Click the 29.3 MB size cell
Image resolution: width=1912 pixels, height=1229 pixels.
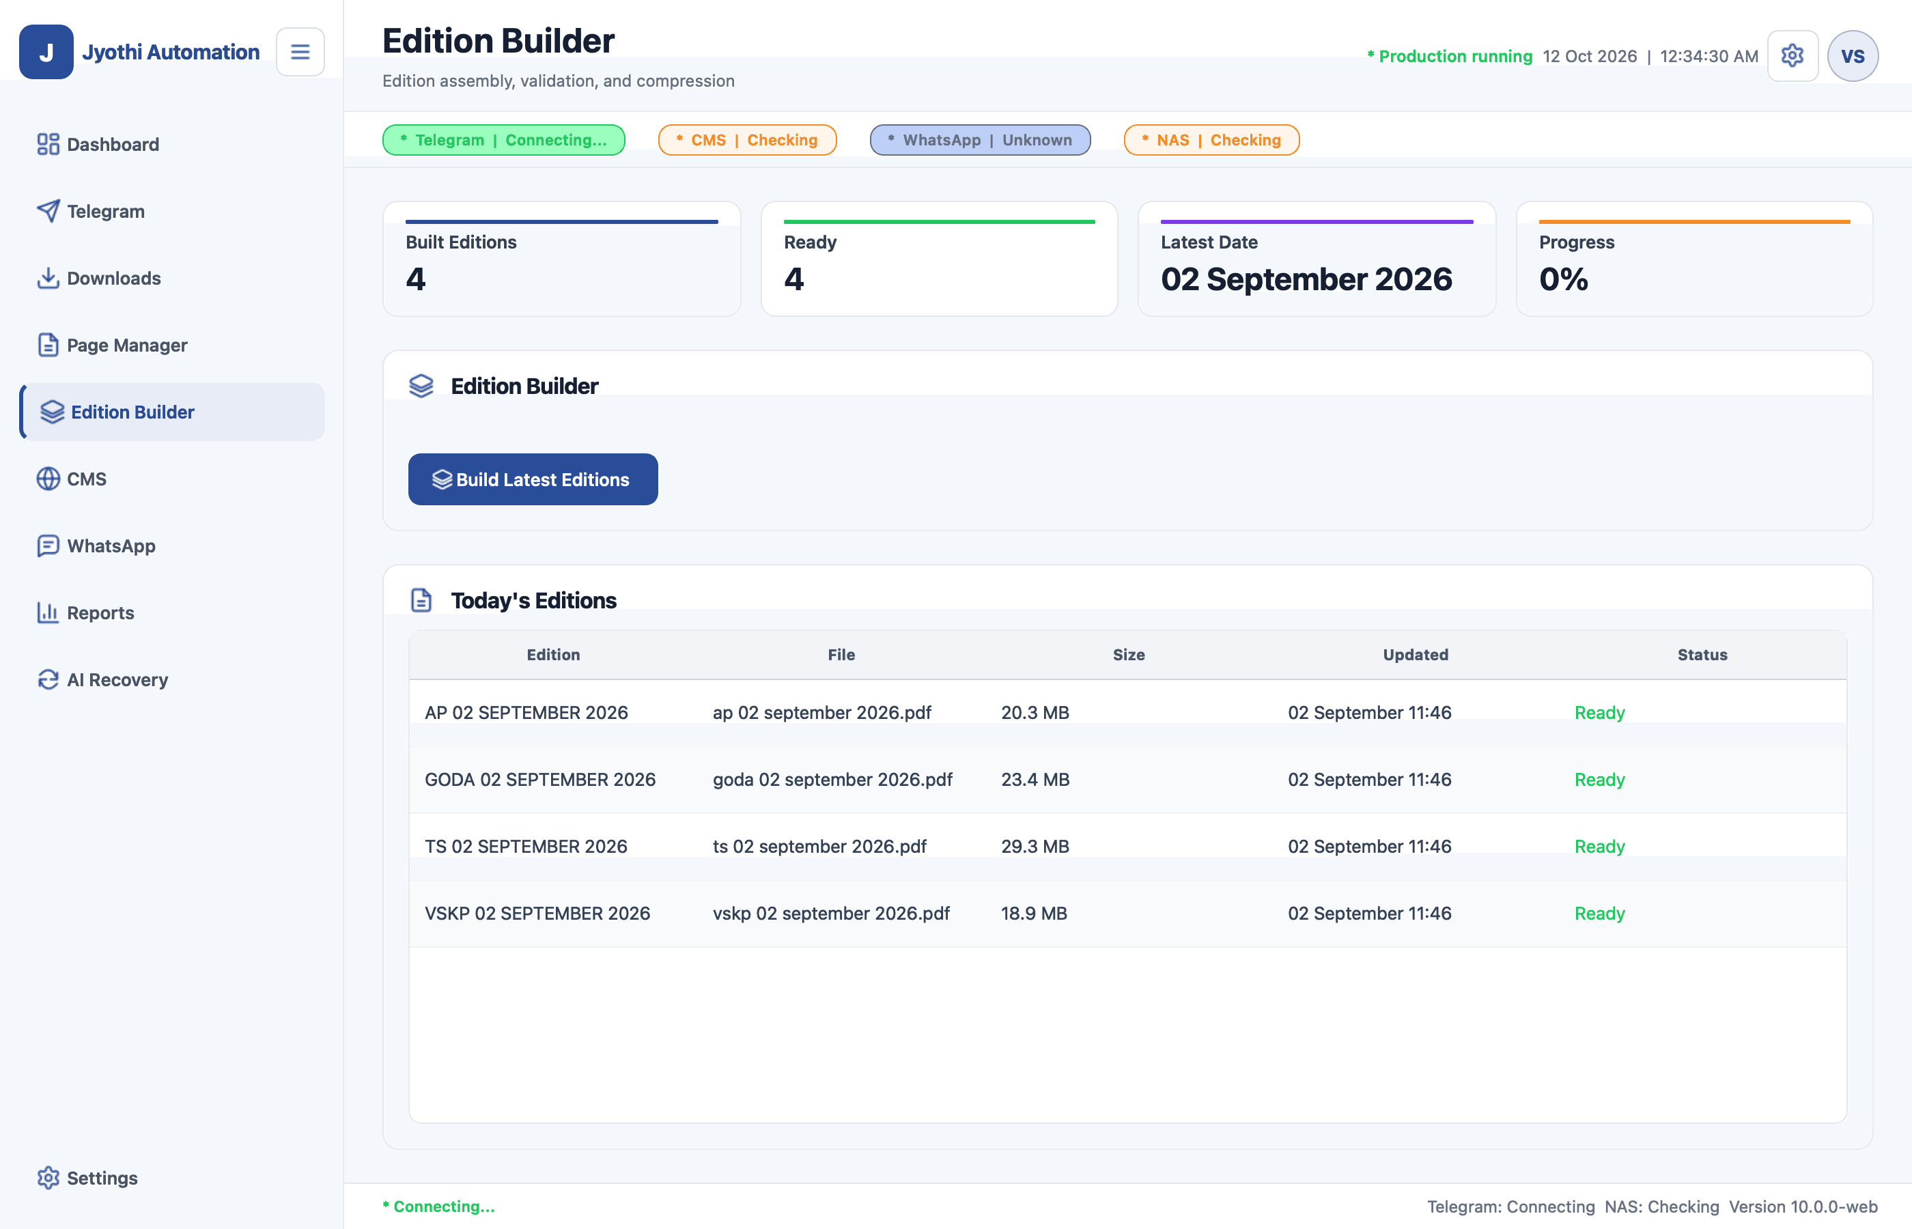[x=1035, y=847]
